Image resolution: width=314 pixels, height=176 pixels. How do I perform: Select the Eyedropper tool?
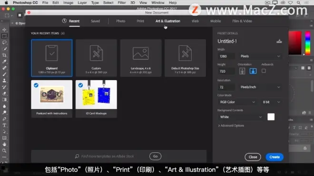4,62
